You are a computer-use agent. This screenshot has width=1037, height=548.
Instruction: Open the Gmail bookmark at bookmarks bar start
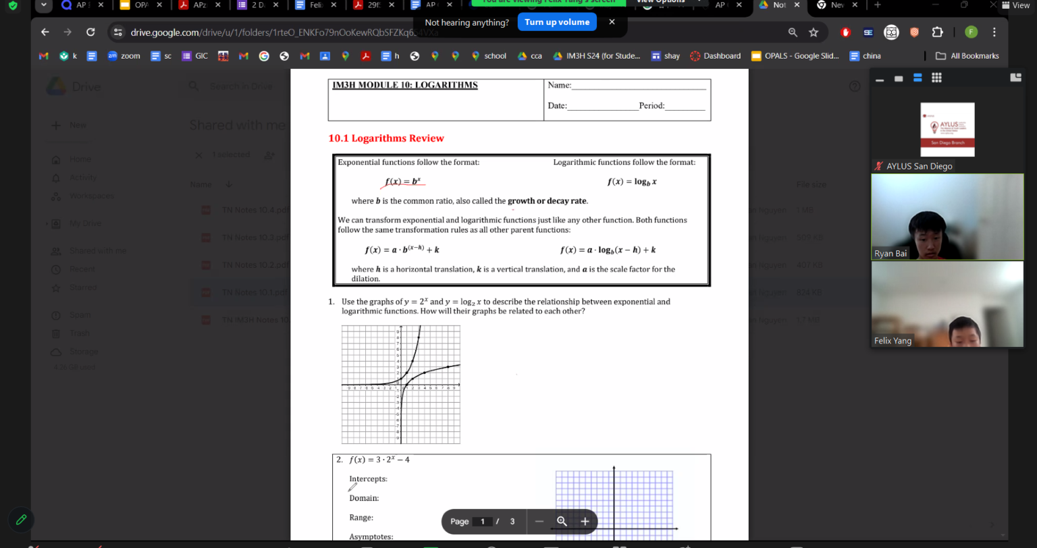pyautogui.click(x=44, y=56)
